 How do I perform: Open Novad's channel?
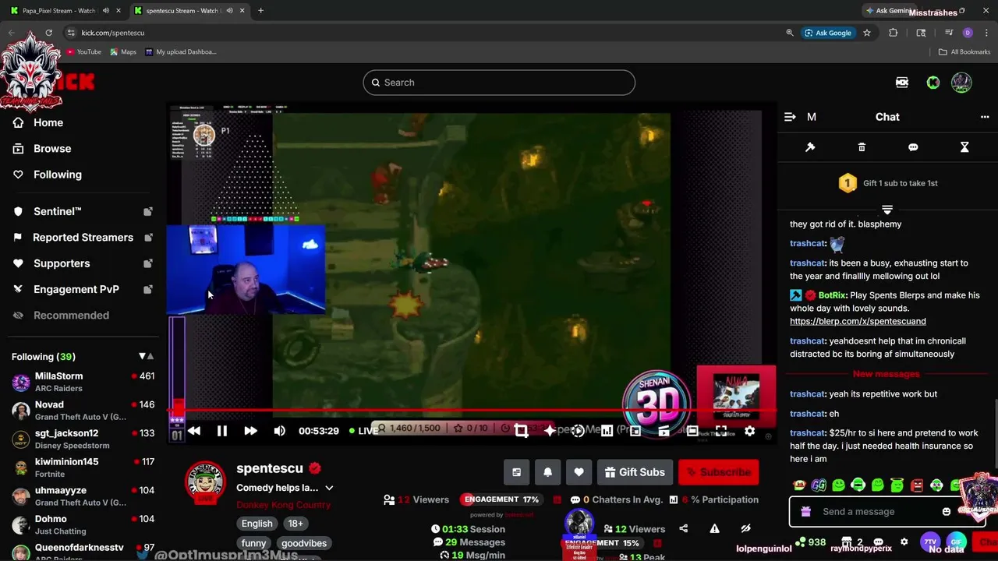click(x=82, y=411)
